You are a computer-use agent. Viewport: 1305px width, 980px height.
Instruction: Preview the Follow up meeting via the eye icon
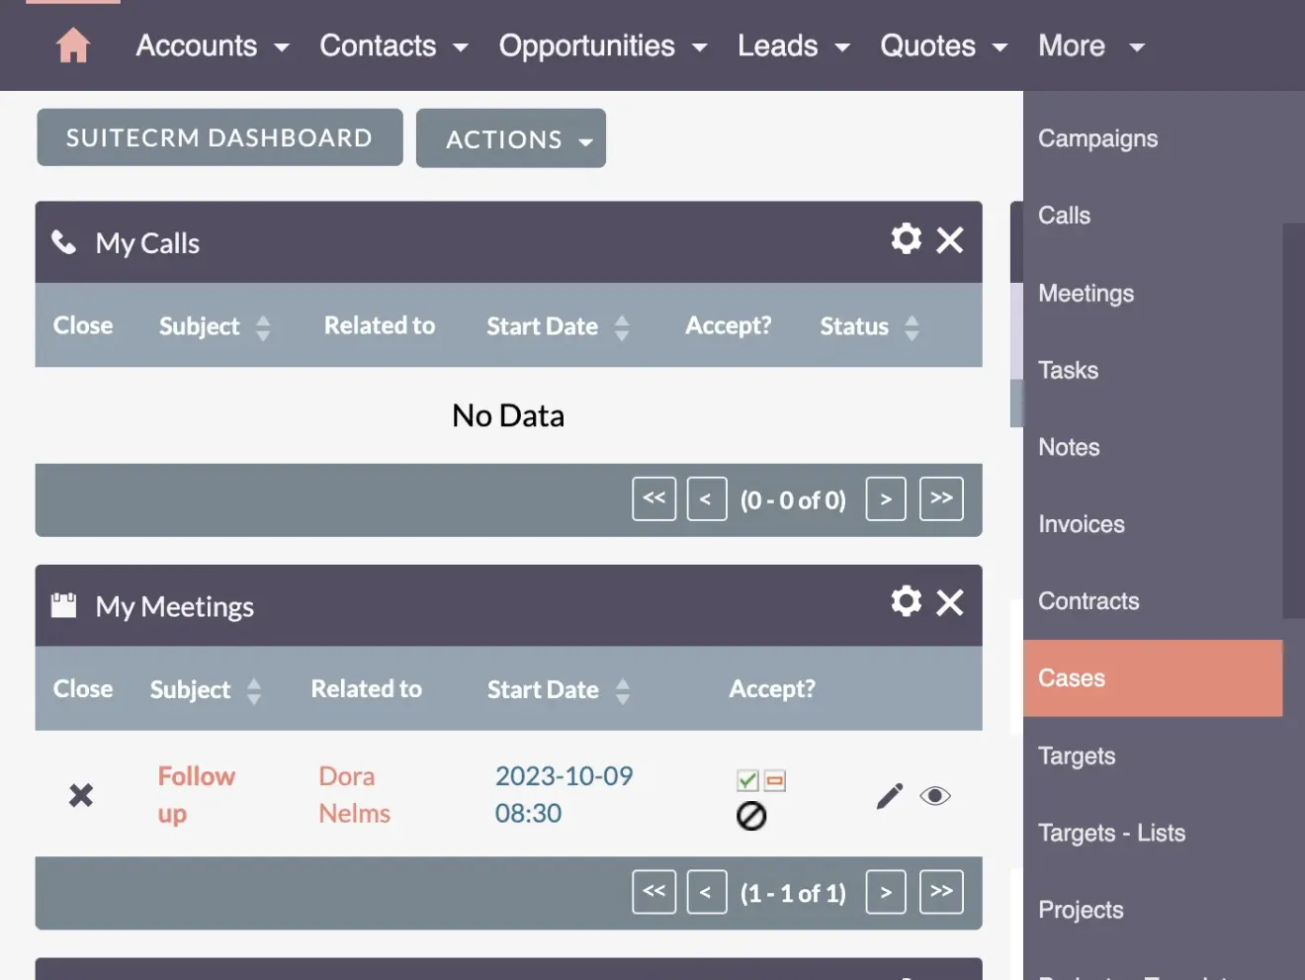[934, 795]
